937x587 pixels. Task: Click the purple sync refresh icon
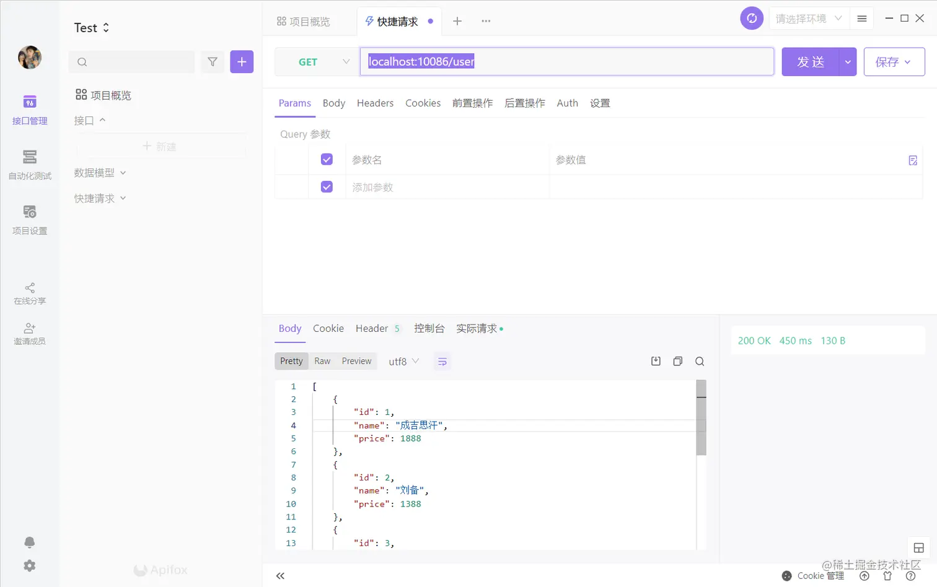tap(752, 19)
